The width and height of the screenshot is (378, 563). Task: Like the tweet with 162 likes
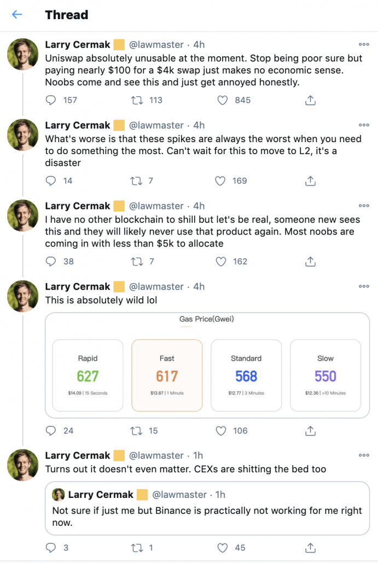[220, 262]
